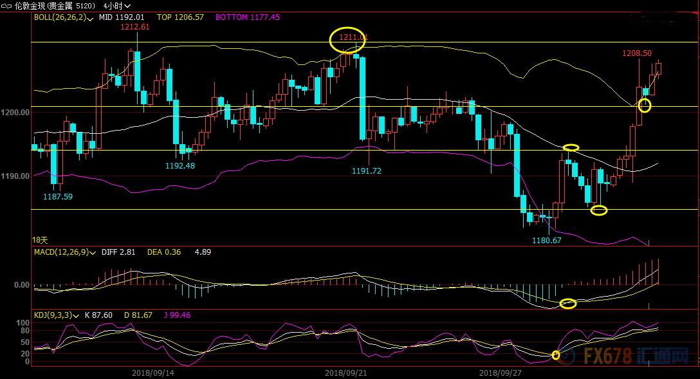Click the BOTTOM 1177.45 Bollinger value
The width and height of the screenshot is (700, 379).
[x=248, y=17]
